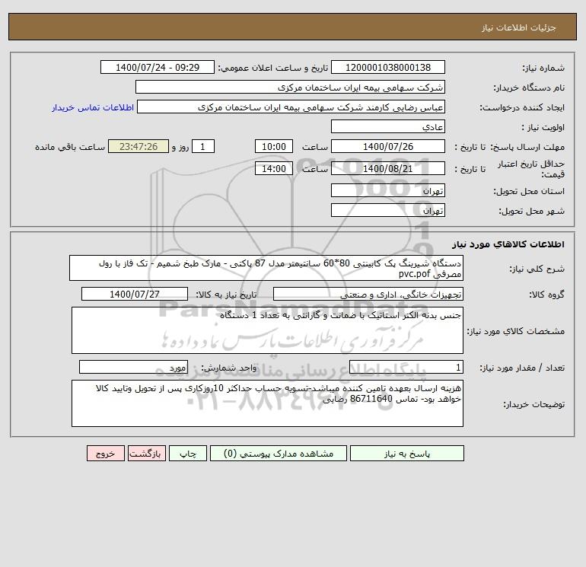The height and width of the screenshot is (567, 586).
Task: Click the general description text box شرح کلی نیاز
Action: (266, 268)
